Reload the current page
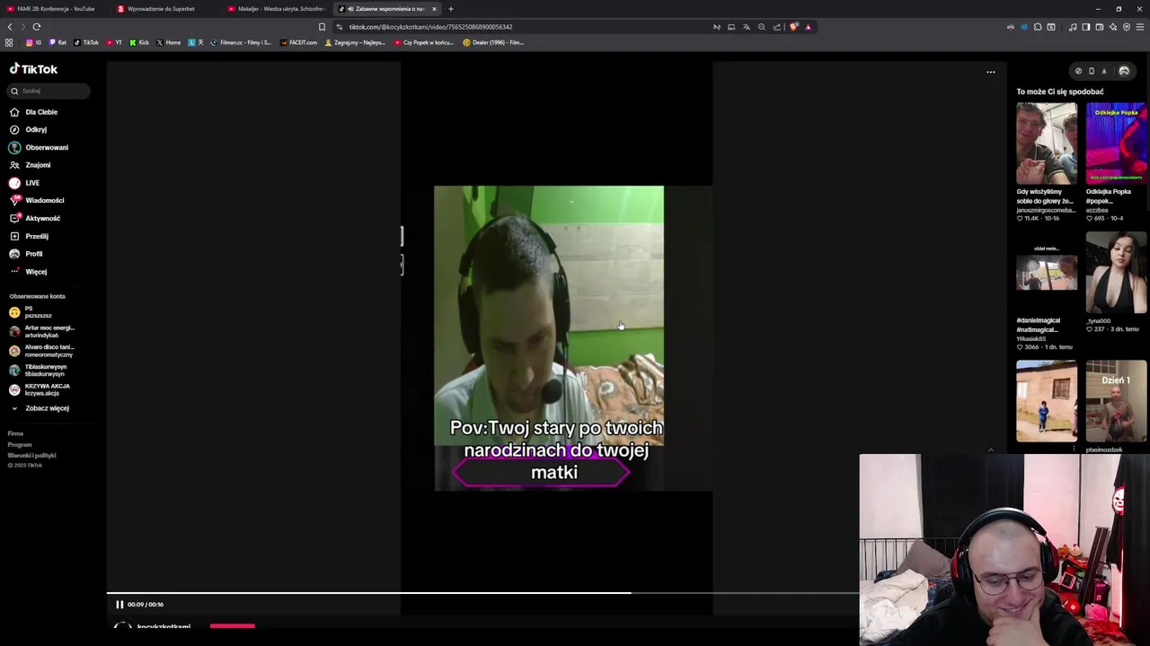The height and width of the screenshot is (646, 1150). 37,27
